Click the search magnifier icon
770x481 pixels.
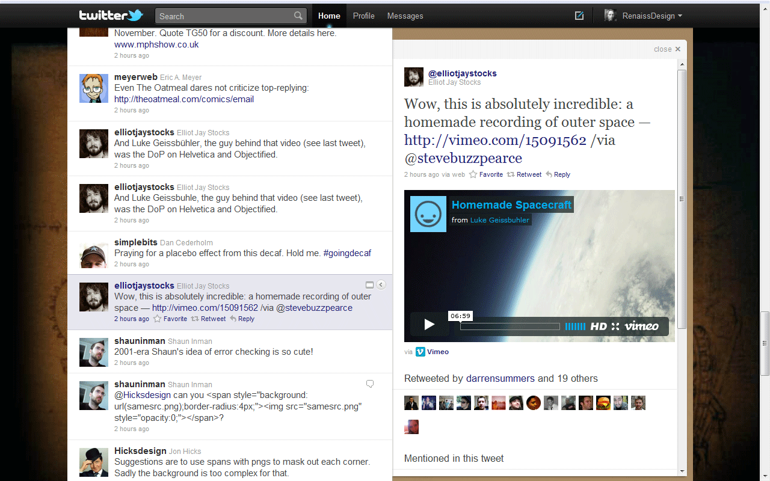[x=298, y=16]
